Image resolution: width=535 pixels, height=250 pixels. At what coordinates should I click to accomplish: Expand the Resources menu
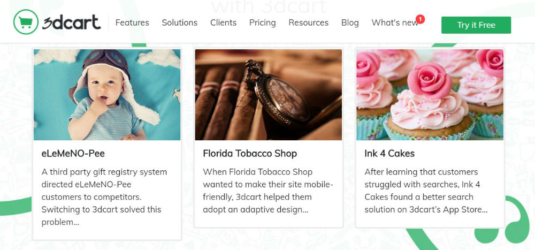tap(309, 22)
